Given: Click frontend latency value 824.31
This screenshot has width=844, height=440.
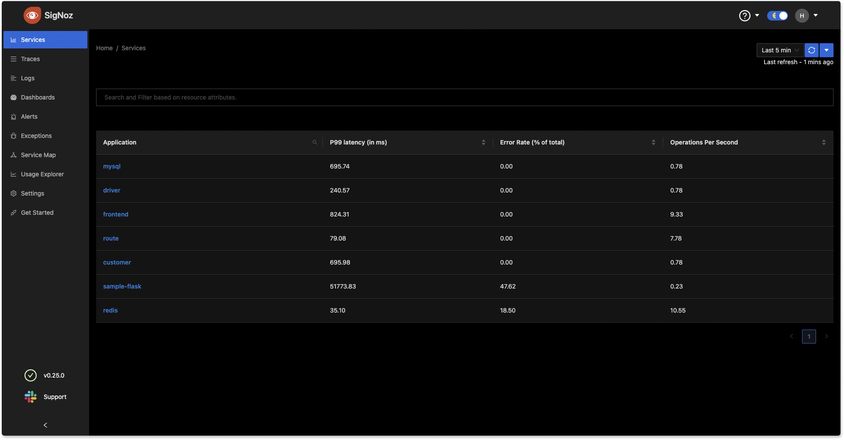Looking at the screenshot, I should [339, 214].
